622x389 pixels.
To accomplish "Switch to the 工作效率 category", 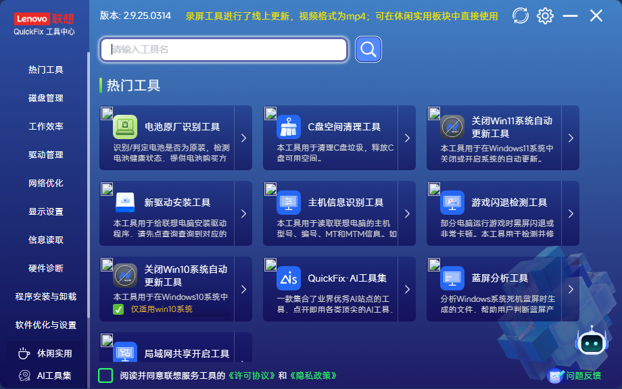I will tap(45, 126).
